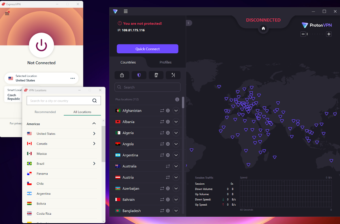Switch to the Profiles tab

(x=165, y=62)
